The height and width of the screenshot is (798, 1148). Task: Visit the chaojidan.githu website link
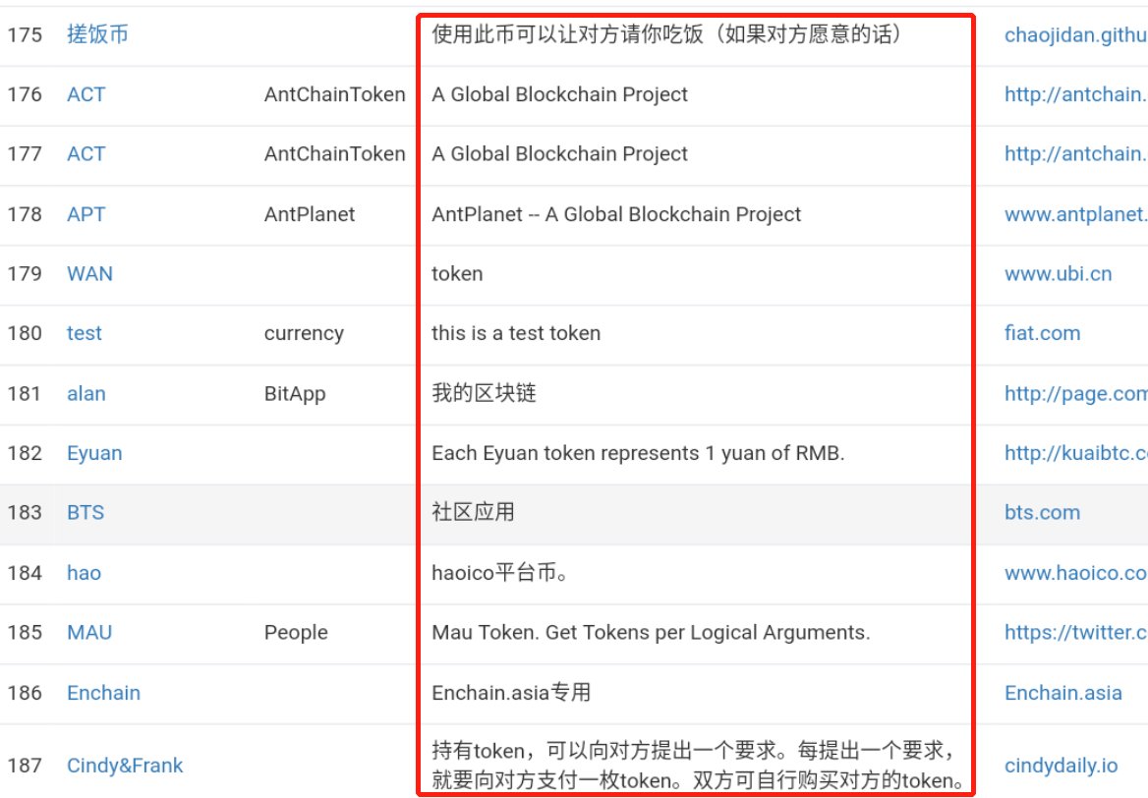coord(1075,35)
